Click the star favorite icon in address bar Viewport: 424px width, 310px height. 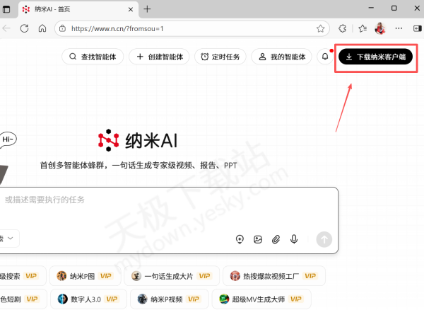point(321,28)
